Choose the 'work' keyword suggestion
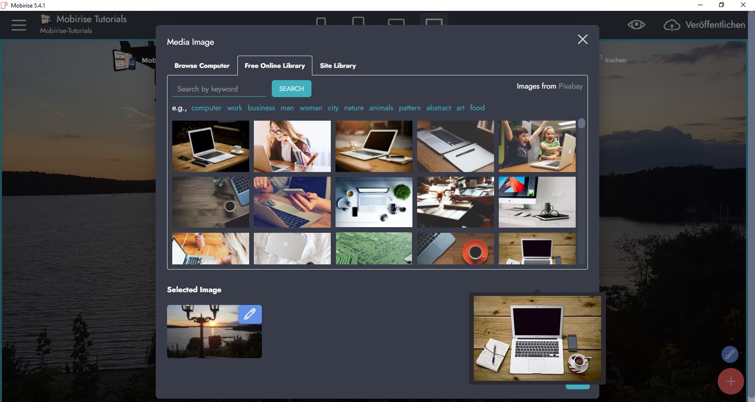 (235, 108)
